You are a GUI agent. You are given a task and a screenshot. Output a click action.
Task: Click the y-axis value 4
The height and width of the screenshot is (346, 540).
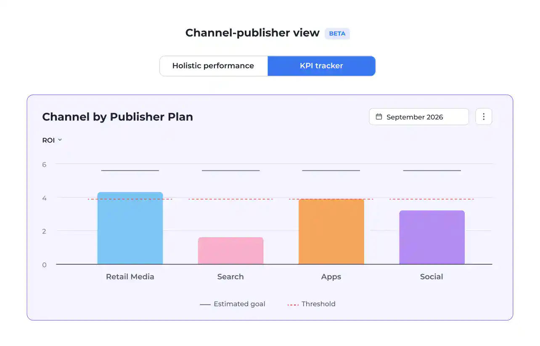[x=44, y=198]
